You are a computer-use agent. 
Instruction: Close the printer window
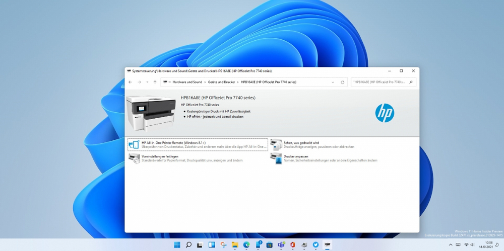tap(413, 71)
